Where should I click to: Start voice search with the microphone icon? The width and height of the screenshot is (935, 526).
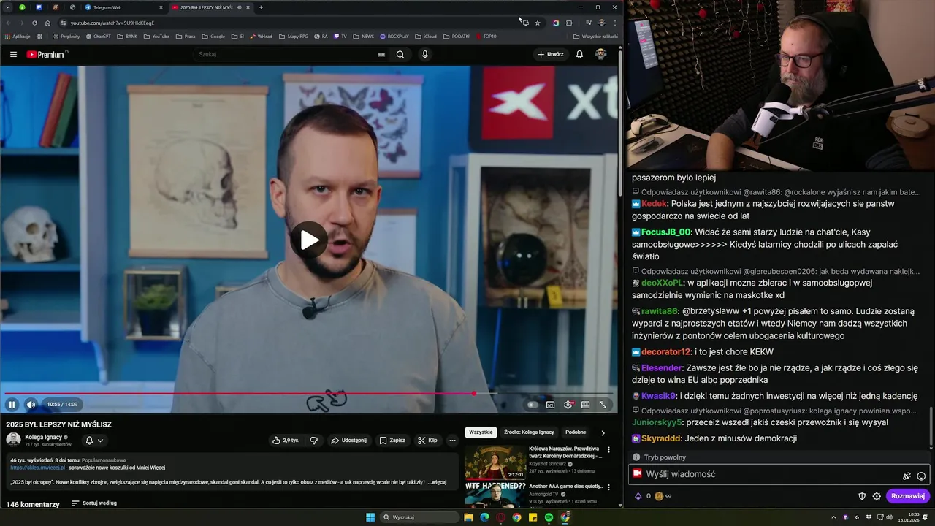click(x=425, y=54)
